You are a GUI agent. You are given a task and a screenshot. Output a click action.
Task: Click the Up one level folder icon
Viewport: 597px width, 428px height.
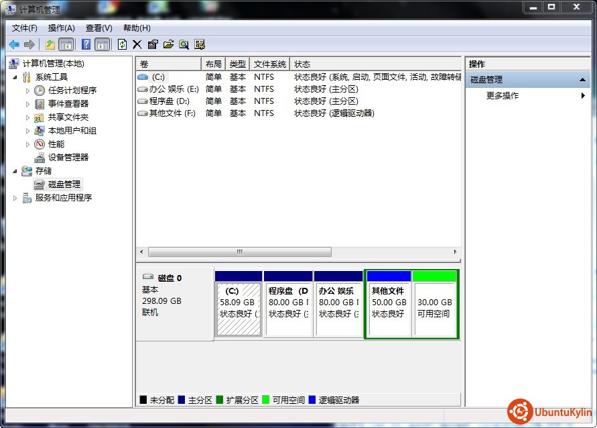pyautogui.click(x=50, y=44)
